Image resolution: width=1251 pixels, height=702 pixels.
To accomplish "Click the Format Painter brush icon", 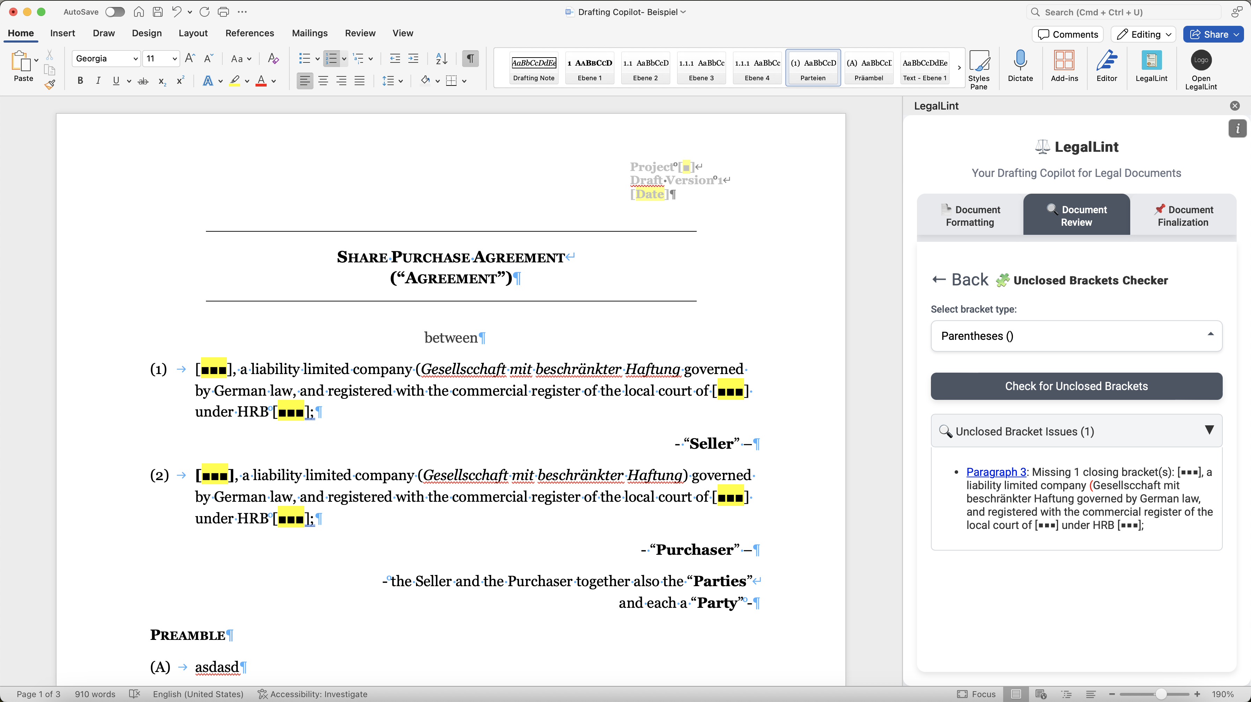I will [50, 84].
